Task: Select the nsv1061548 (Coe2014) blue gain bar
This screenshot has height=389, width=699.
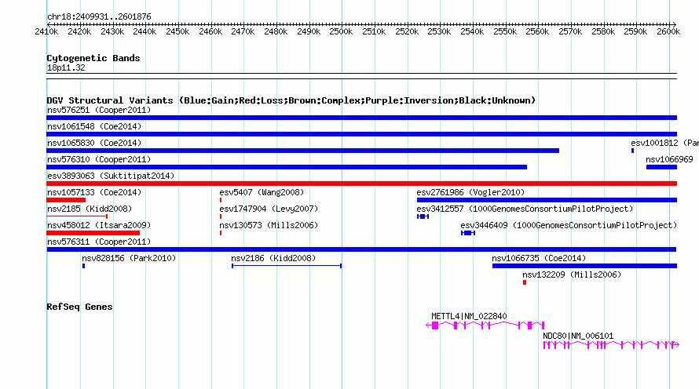Action: pos(361,134)
